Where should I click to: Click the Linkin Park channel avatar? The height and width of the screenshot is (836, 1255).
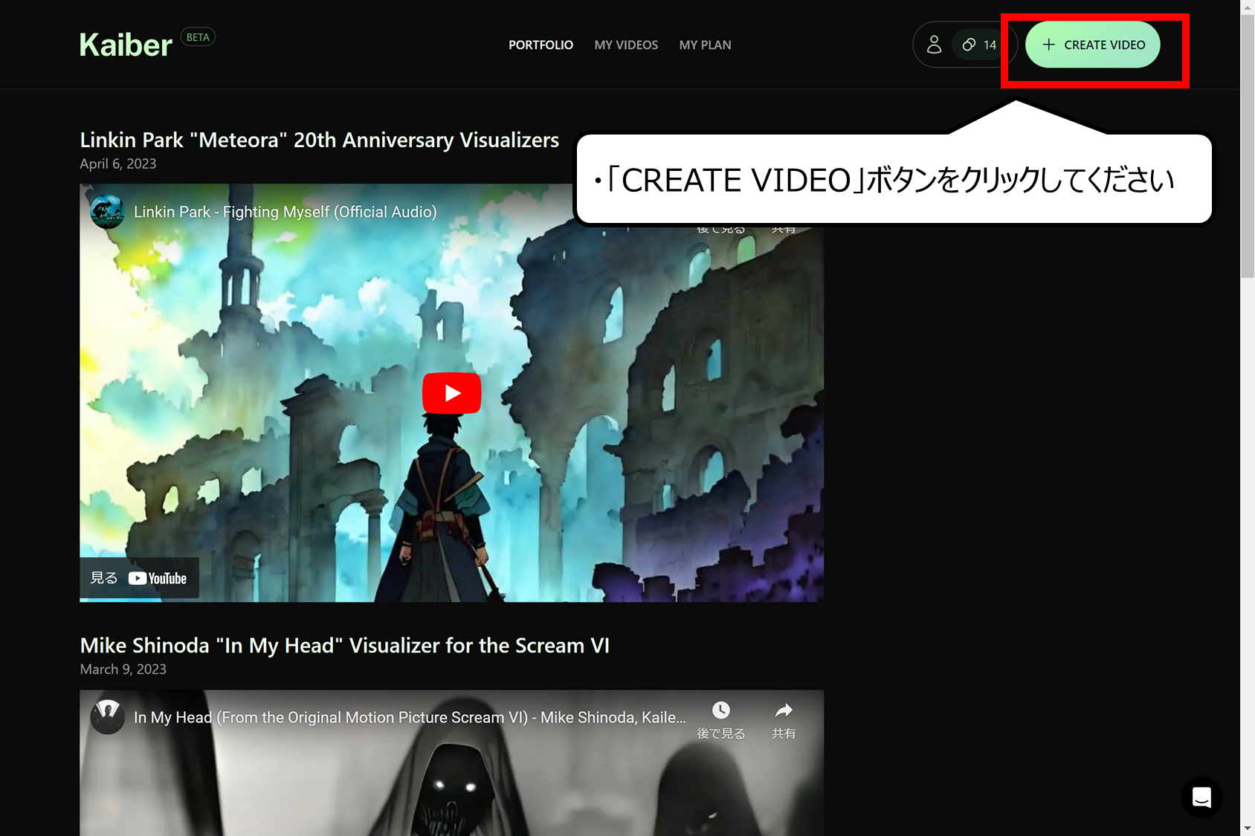(108, 212)
